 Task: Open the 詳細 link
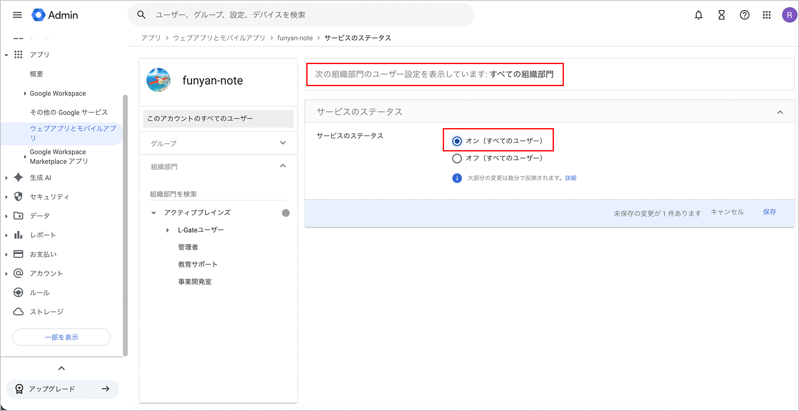pyautogui.click(x=571, y=178)
